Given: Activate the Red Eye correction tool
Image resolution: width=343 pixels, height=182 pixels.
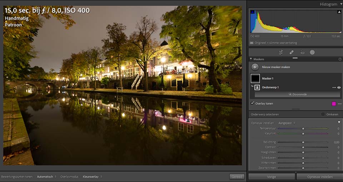Looking at the screenshot, I should coord(302,52).
